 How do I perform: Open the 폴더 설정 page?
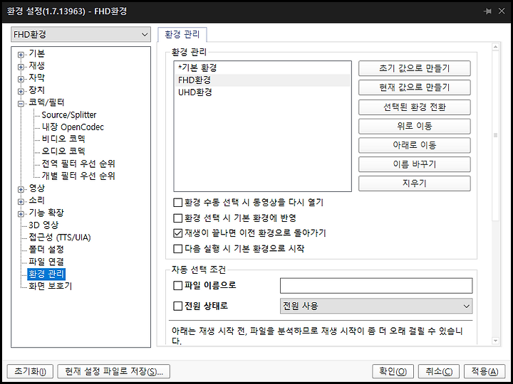(x=46, y=250)
